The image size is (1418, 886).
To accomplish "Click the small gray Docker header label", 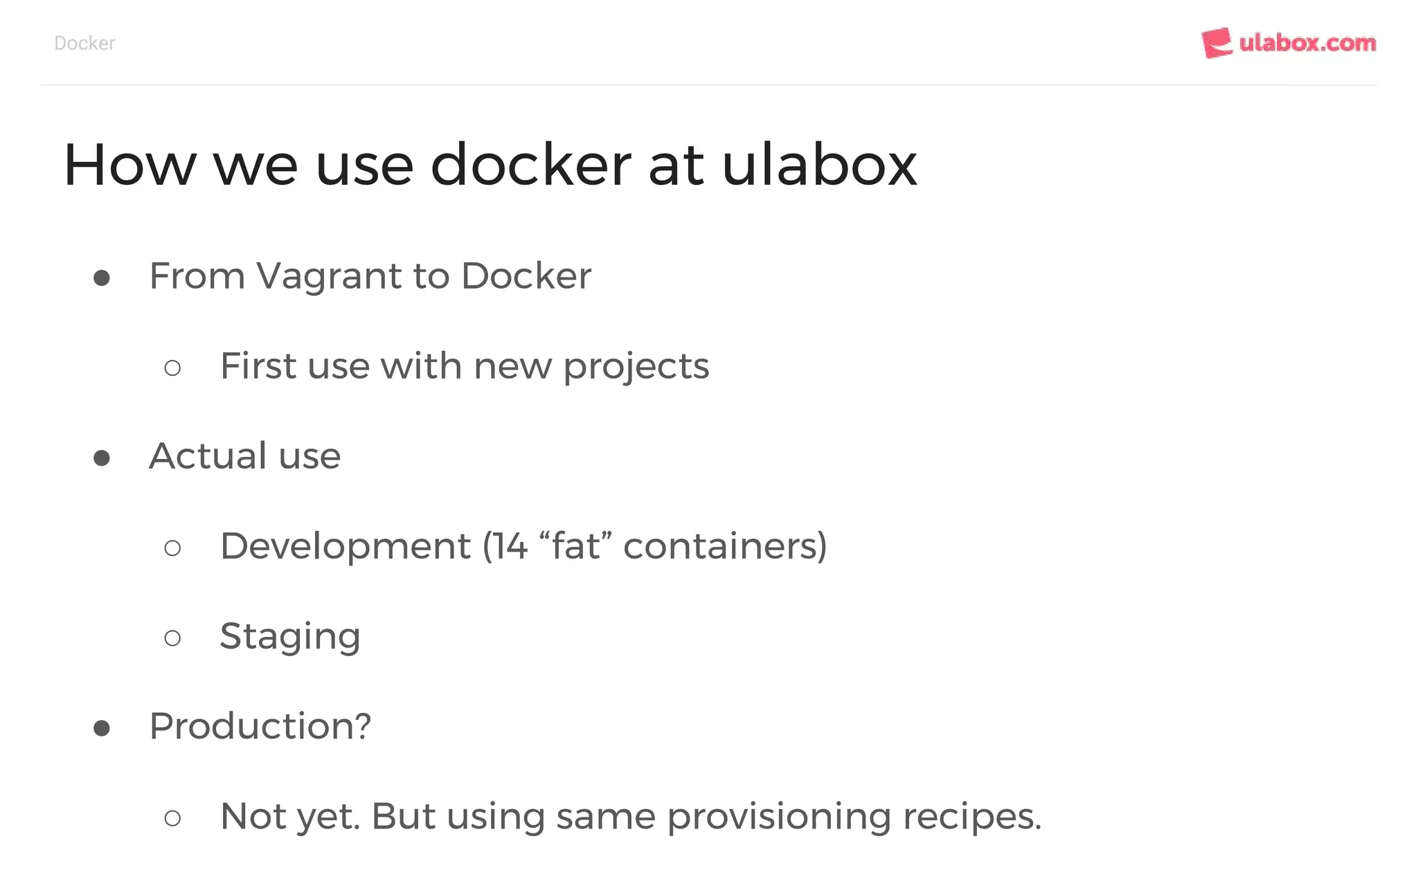I will click(84, 43).
